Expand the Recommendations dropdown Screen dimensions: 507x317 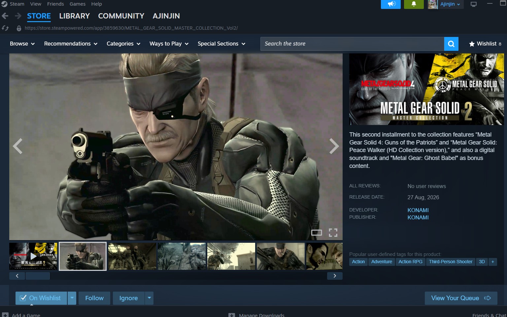click(x=71, y=44)
